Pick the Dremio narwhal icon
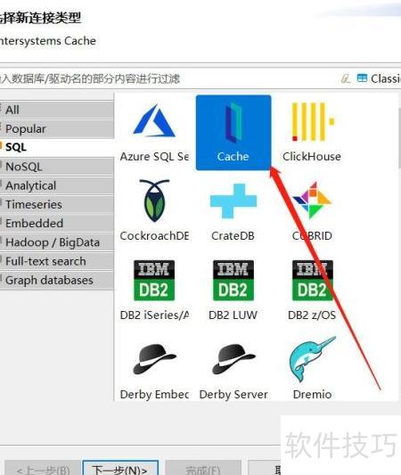401x475 pixels. point(312,359)
